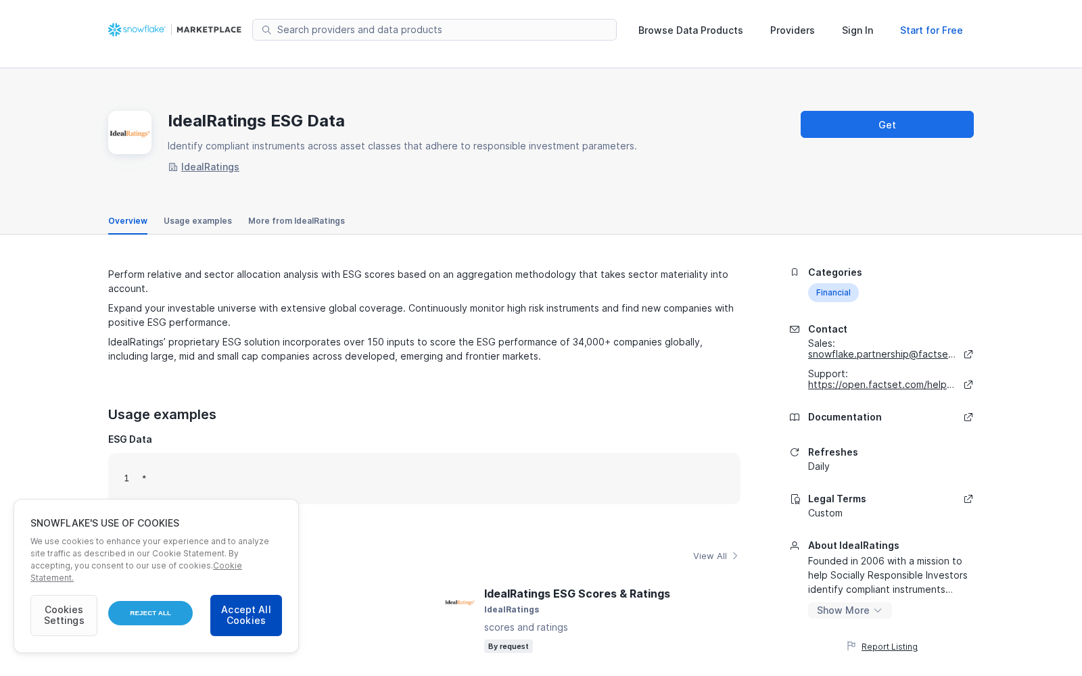Click the ESG Data code block
The image size is (1082, 676).
pyautogui.click(x=424, y=479)
